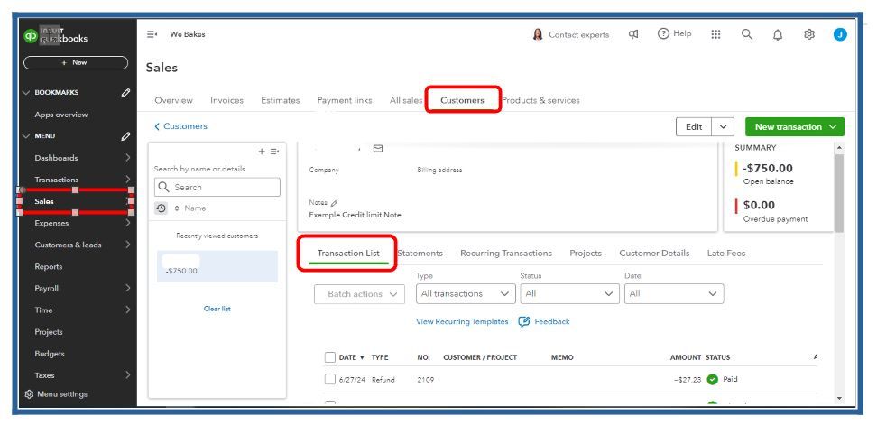Sort customers by Name arrows
This screenshot has width=877, height=425.
[x=177, y=208]
